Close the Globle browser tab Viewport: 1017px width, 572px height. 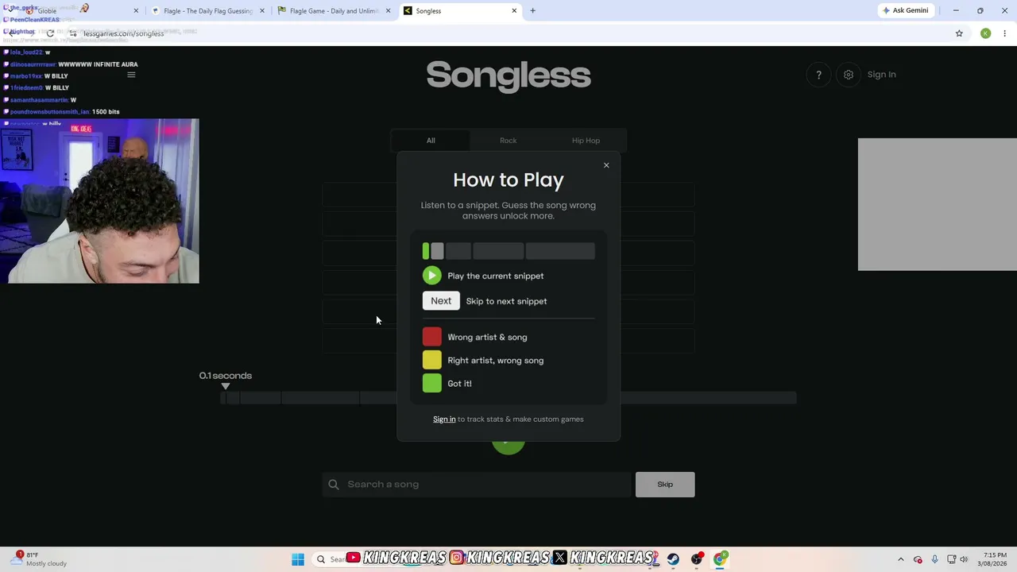click(136, 11)
